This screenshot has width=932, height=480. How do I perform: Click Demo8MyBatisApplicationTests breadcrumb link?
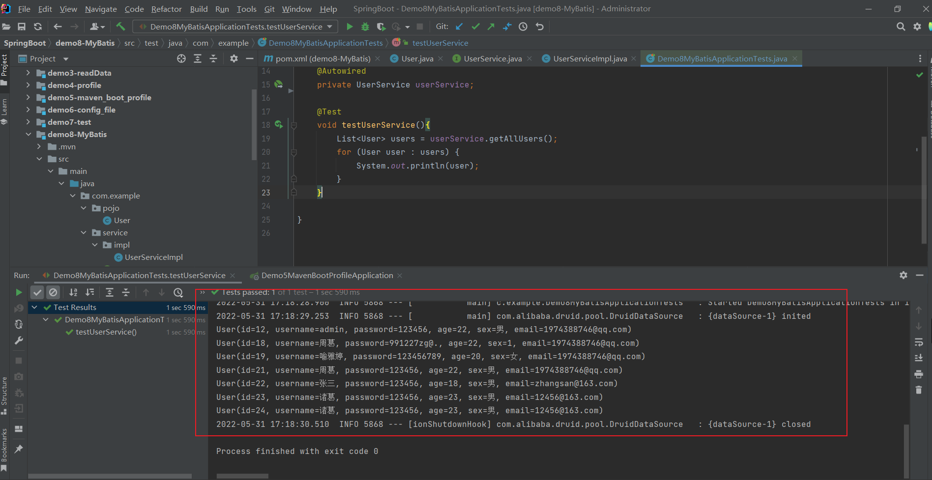click(x=325, y=43)
